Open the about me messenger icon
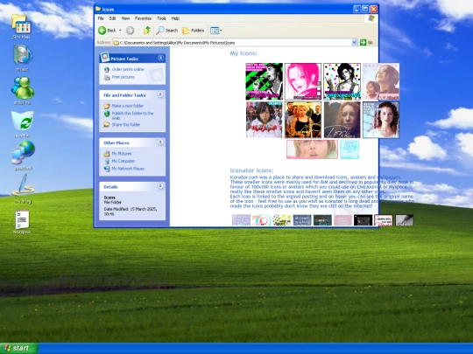The width and height of the screenshot is (473, 354). click(23, 90)
